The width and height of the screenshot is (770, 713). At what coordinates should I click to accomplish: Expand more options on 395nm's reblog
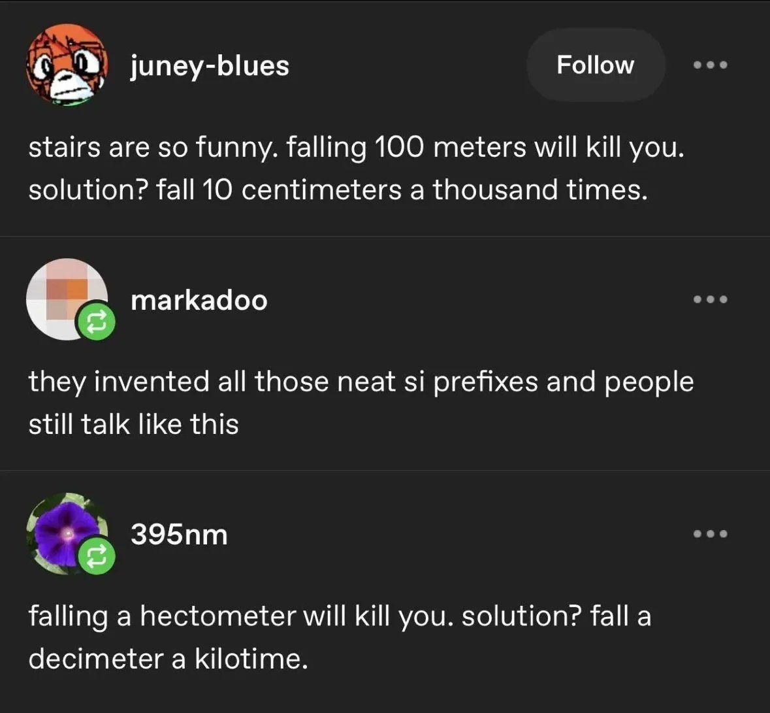pos(710,534)
